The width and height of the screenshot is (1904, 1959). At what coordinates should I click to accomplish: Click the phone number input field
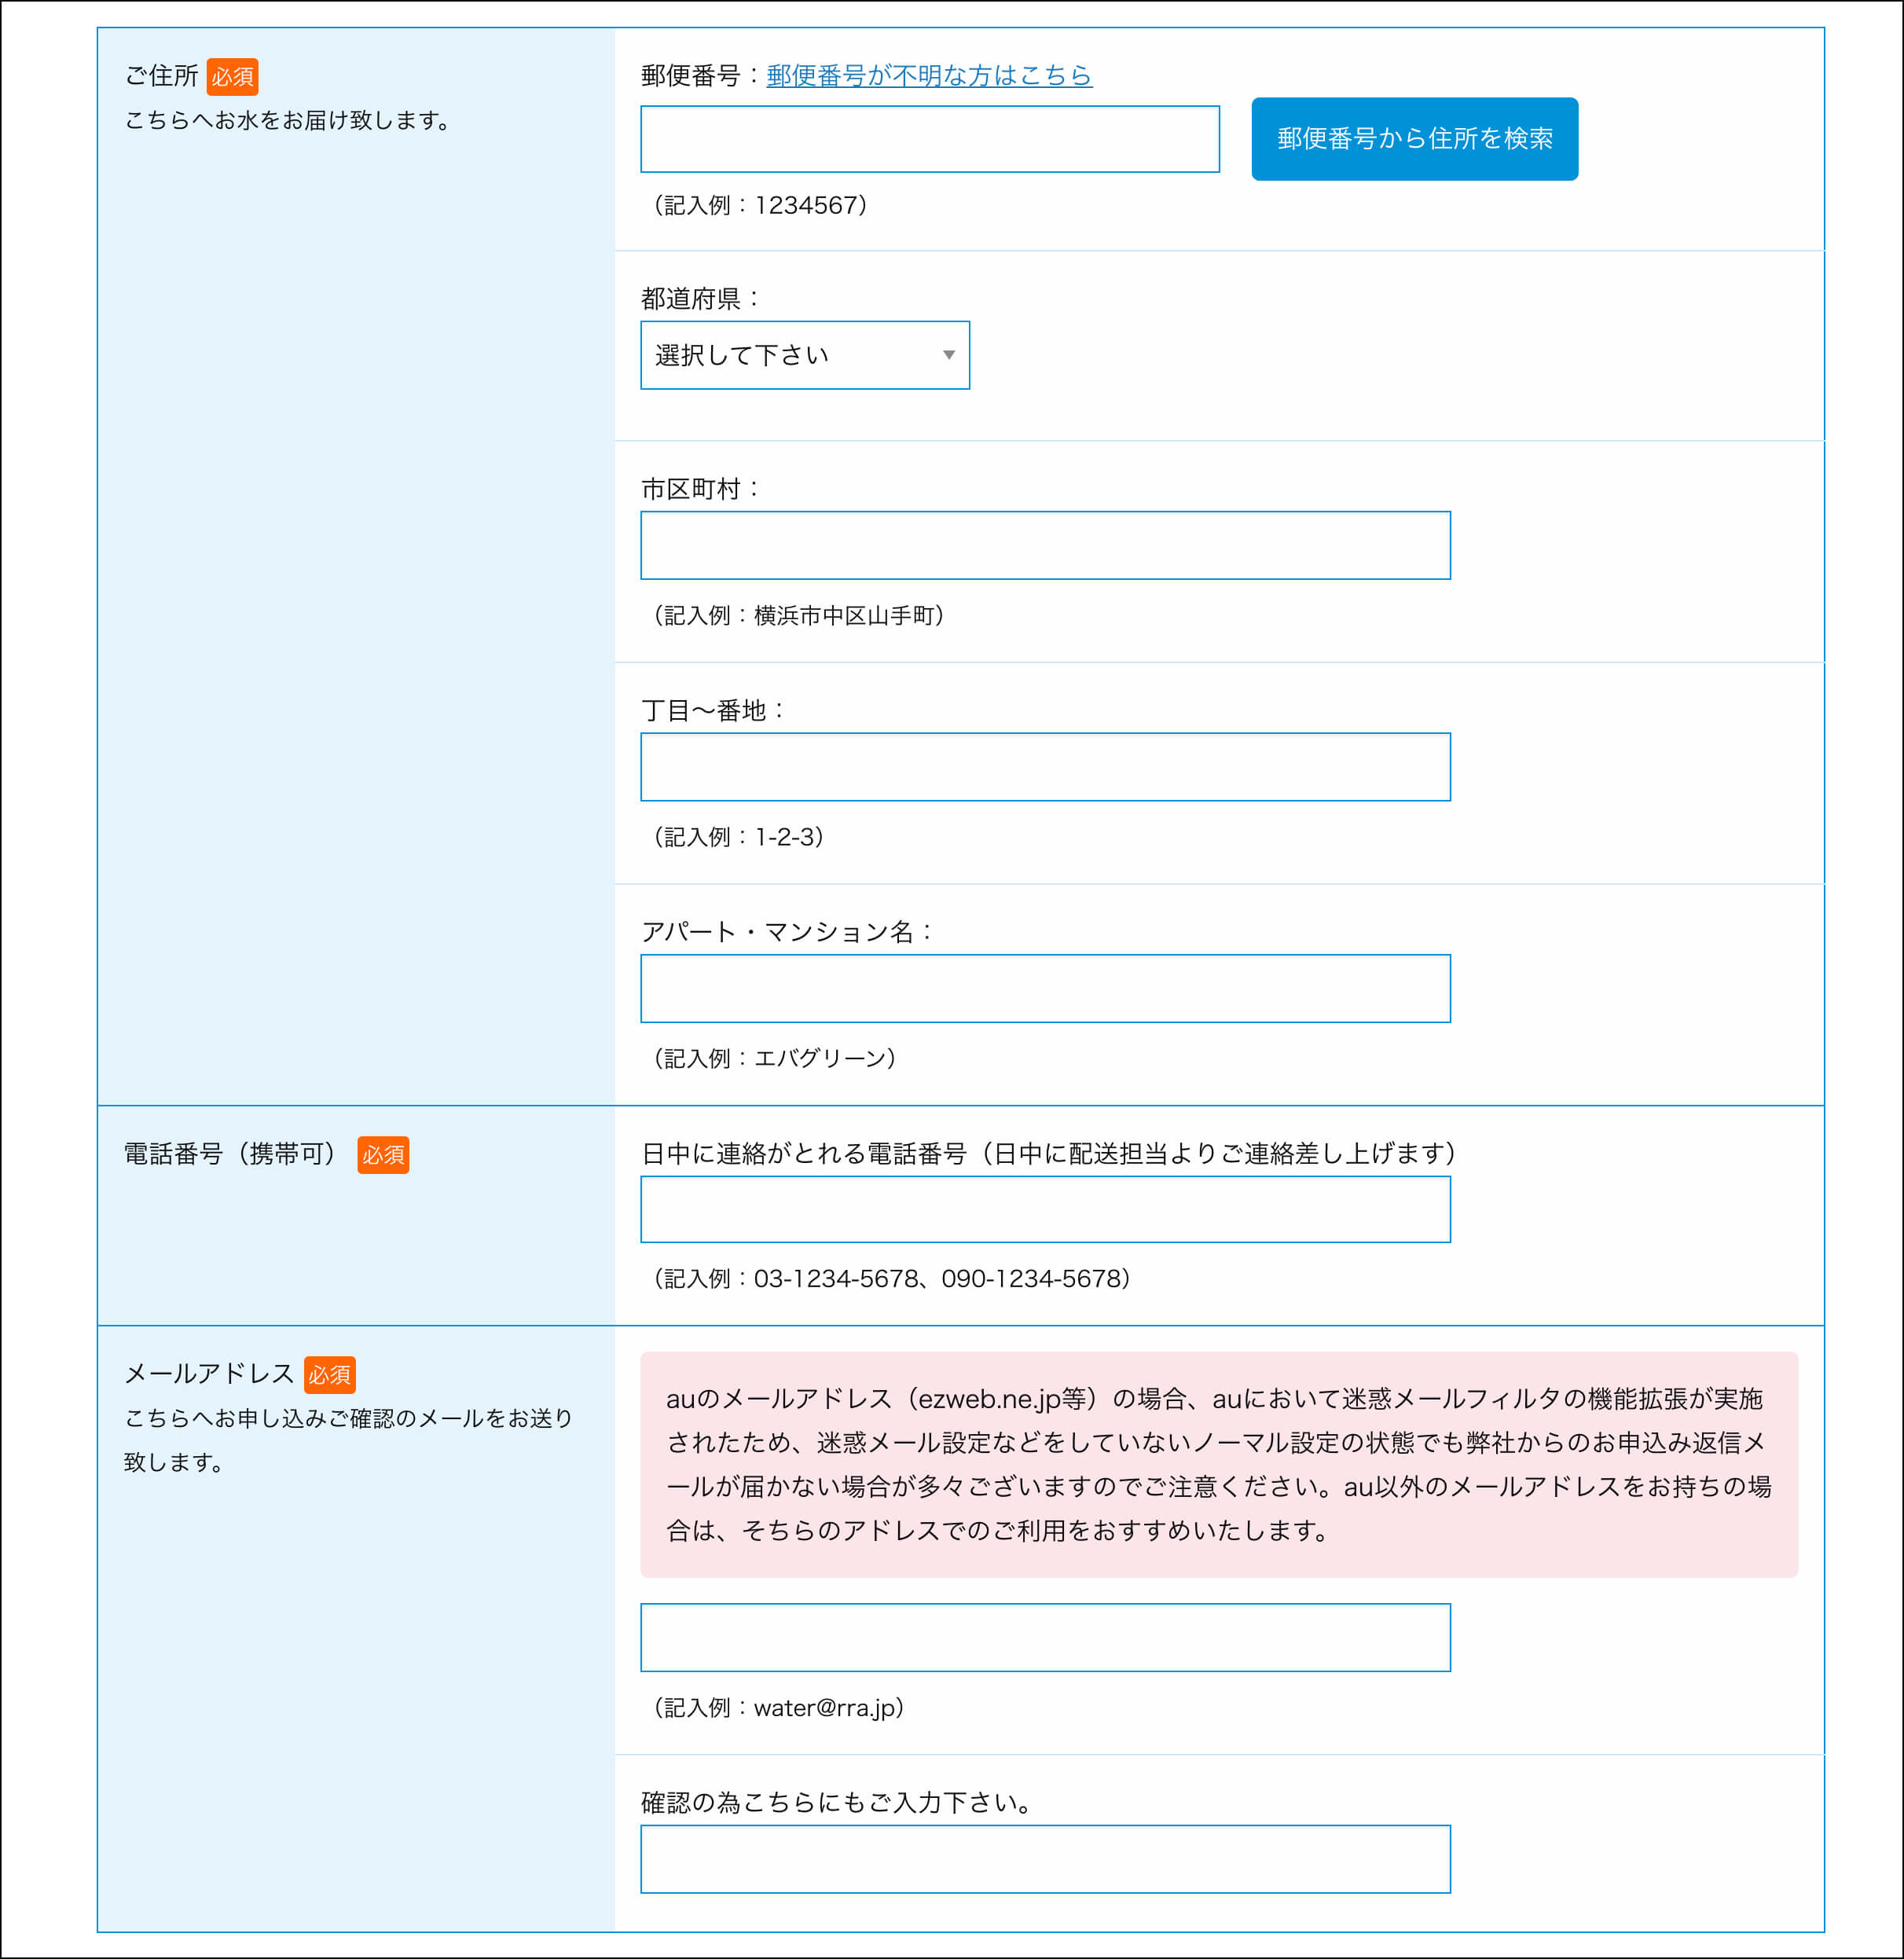point(1045,1209)
